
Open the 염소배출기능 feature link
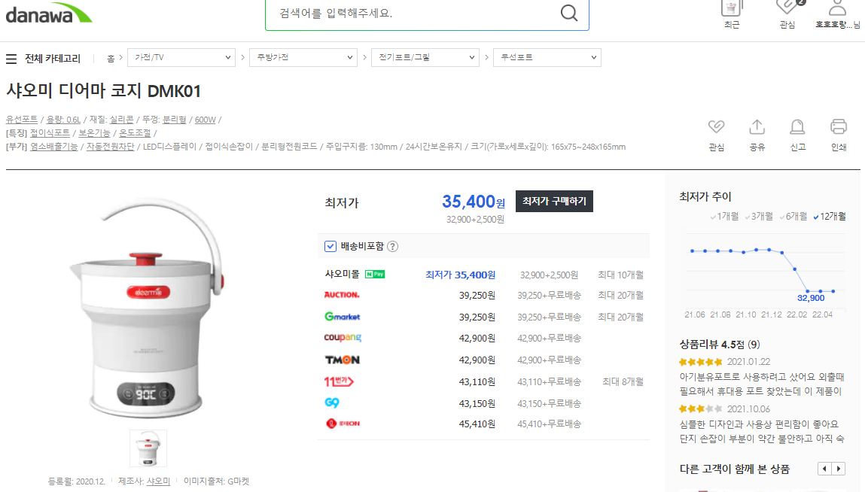click(x=54, y=147)
